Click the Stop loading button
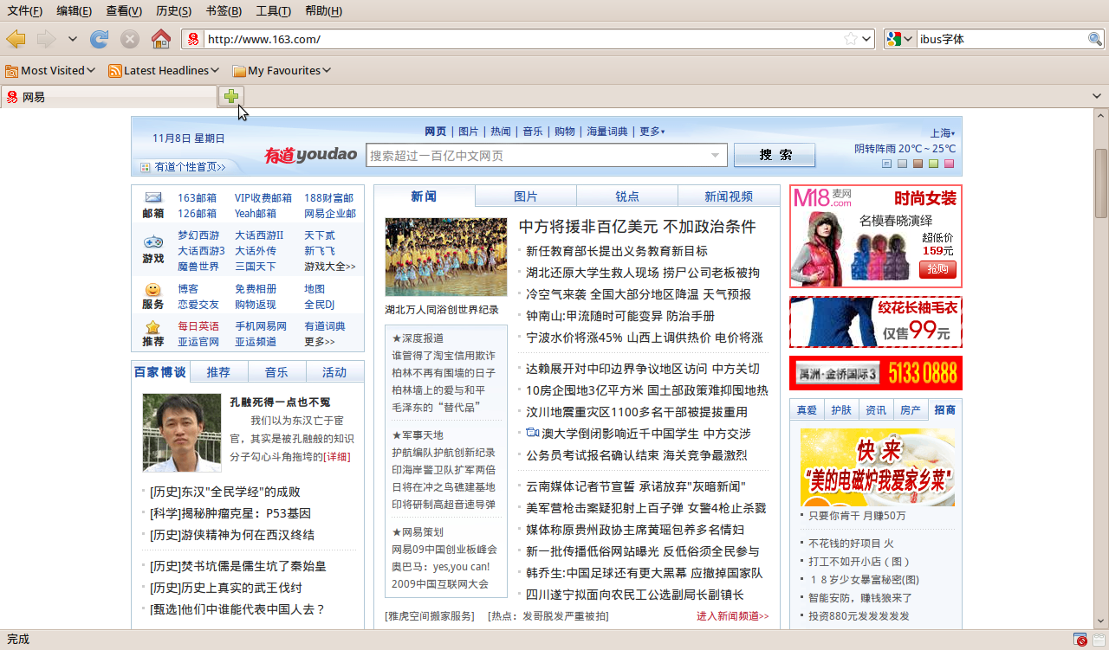The height and width of the screenshot is (650, 1109). point(130,39)
